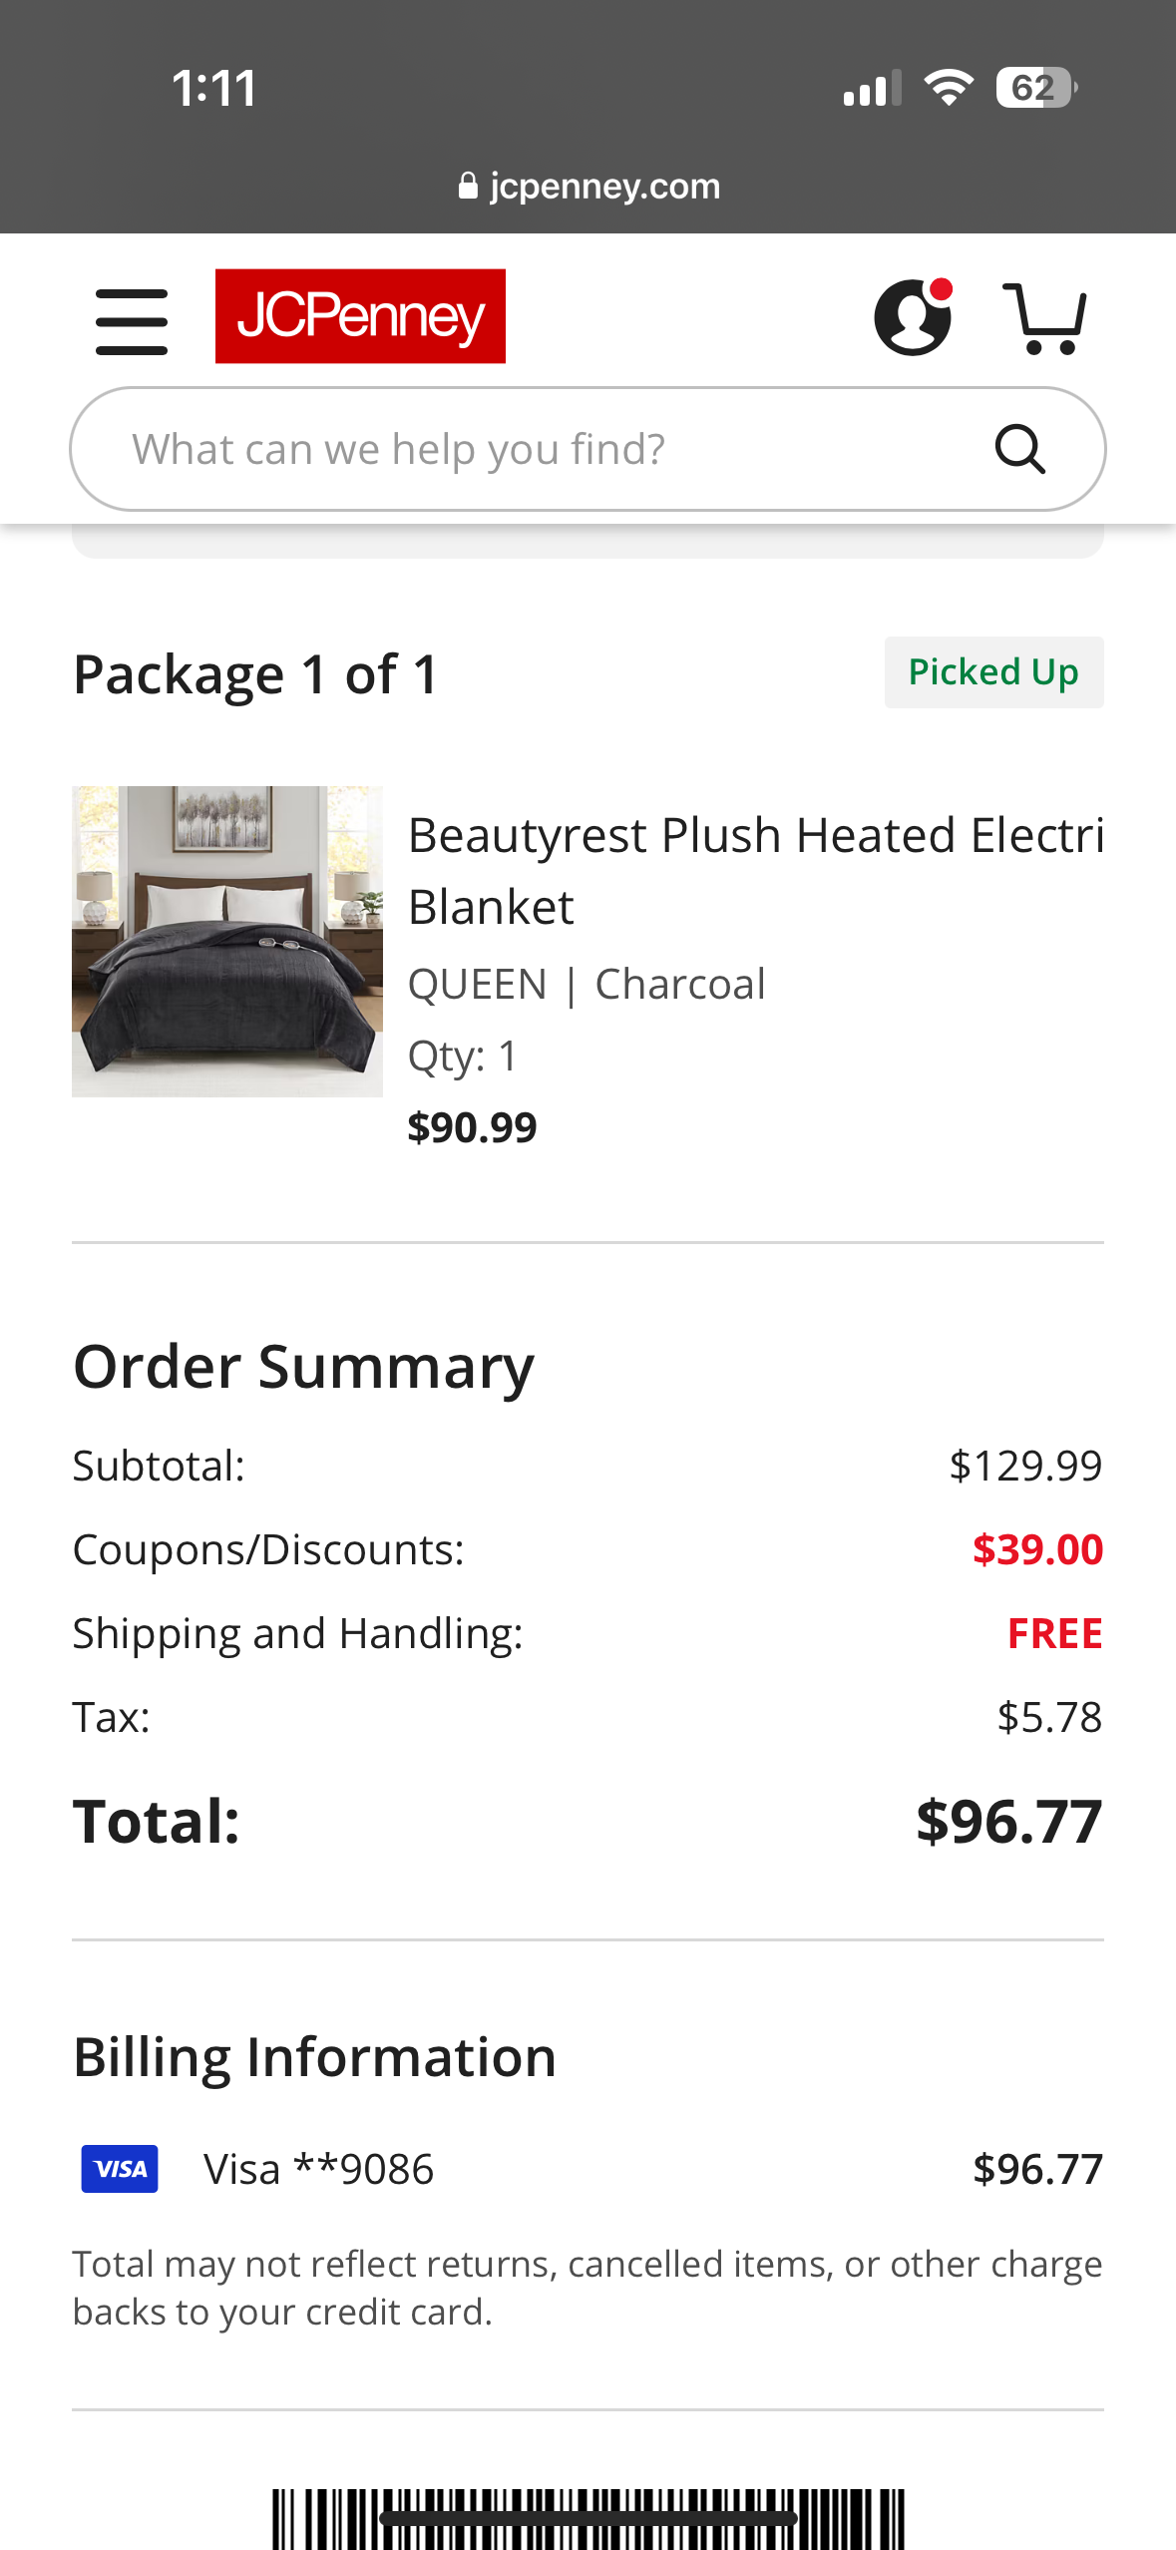Tap the Wi-Fi status icon
This screenshot has width=1176, height=2550.
tap(949, 88)
